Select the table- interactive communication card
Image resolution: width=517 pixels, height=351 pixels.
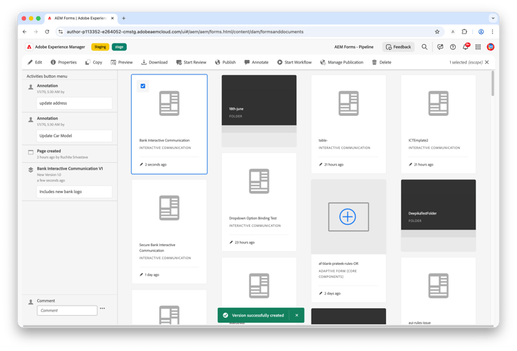(349, 124)
